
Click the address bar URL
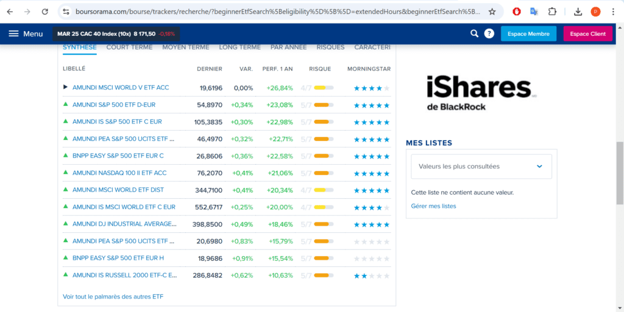point(277,12)
